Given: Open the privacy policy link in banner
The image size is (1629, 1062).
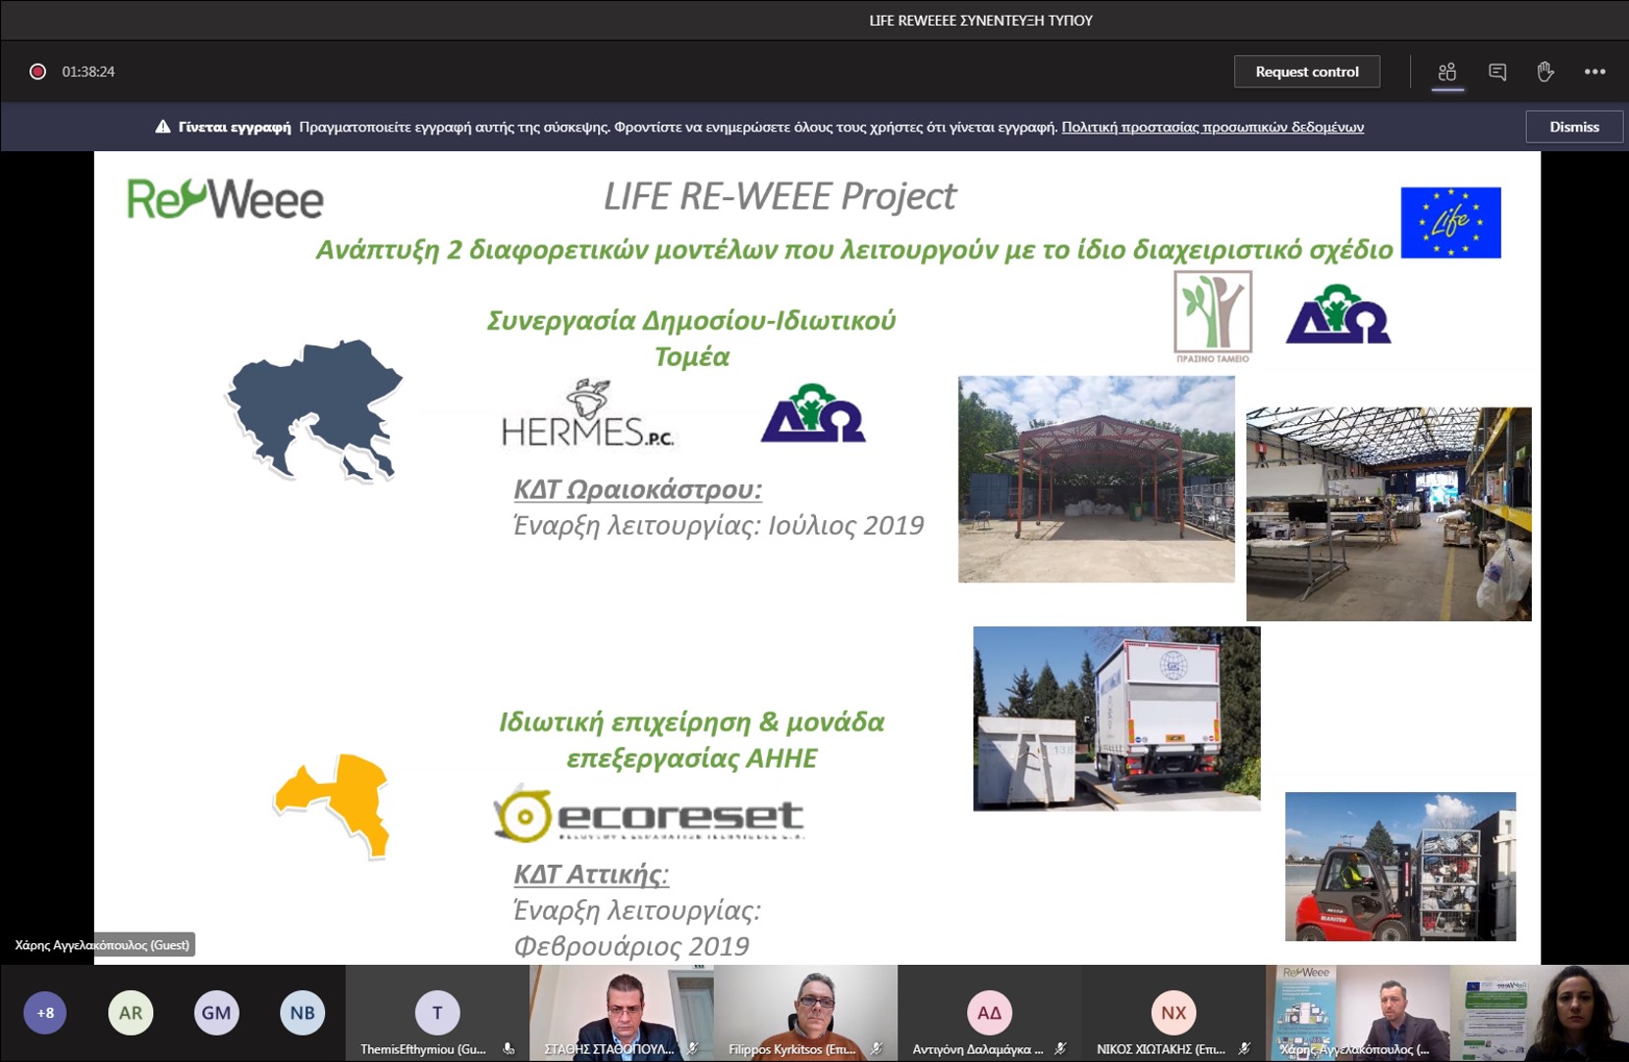Looking at the screenshot, I should (x=1213, y=127).
